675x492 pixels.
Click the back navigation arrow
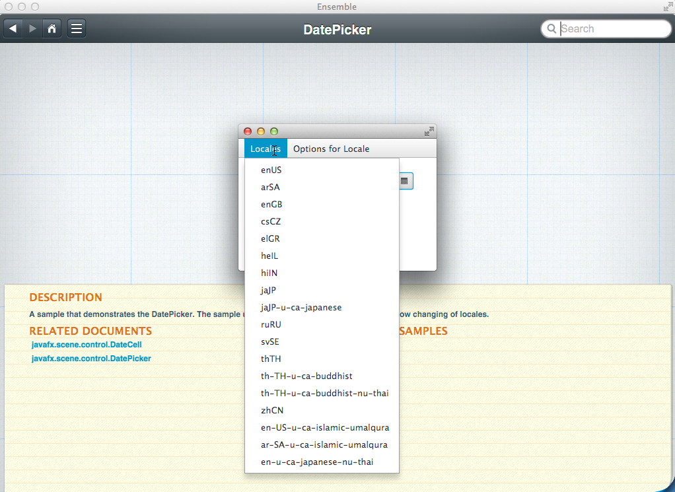[13, 29]
